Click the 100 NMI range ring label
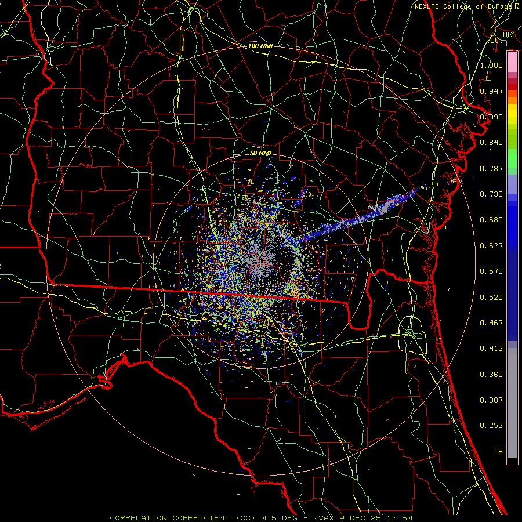Image resolution: width=522 pixels, height=522 pixels. (x=260, y=46)
